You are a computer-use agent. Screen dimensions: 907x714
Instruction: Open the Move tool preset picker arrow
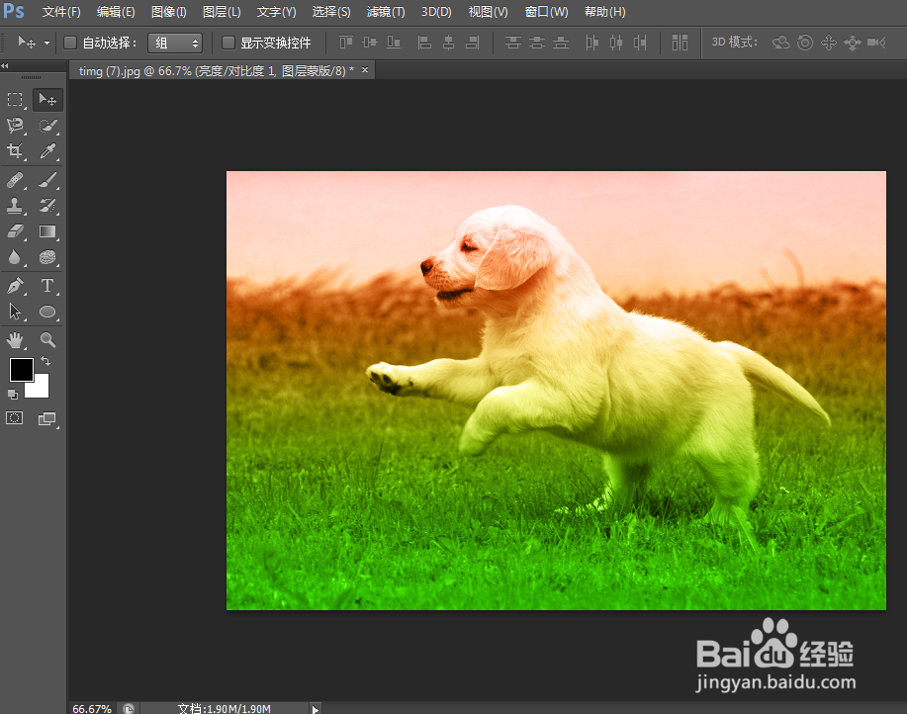click(46, 43)
